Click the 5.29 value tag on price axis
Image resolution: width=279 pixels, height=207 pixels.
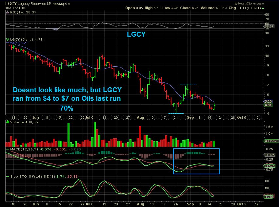tap(268, 102)
